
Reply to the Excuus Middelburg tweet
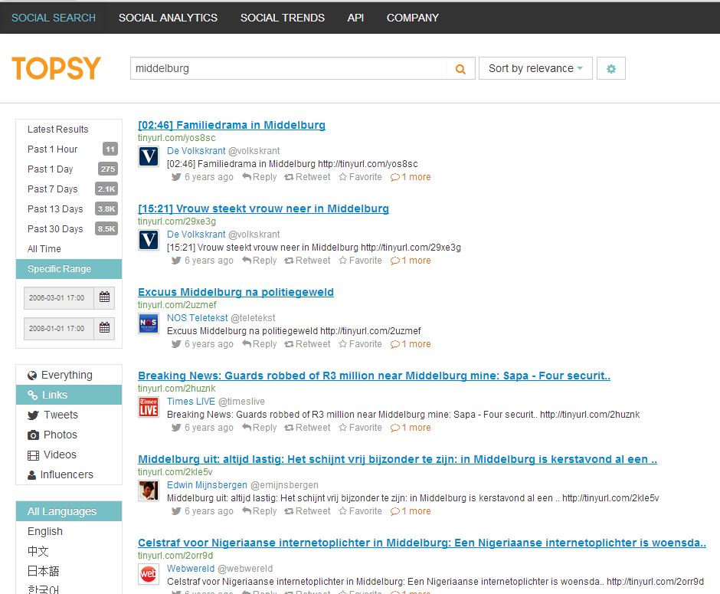[260, 344]
